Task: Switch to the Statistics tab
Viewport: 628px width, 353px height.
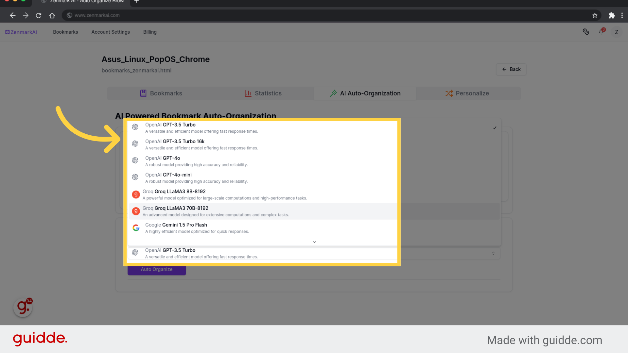Action: (x=263, y=93)
